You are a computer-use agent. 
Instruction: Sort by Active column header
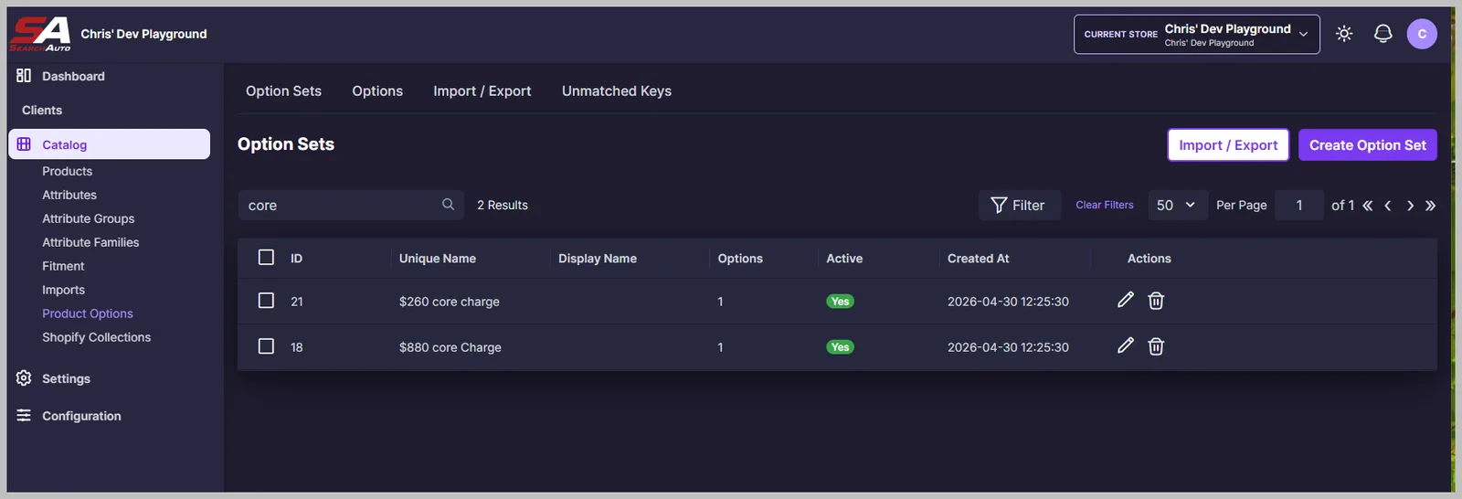pyautogui.click(x=844, y=259)
